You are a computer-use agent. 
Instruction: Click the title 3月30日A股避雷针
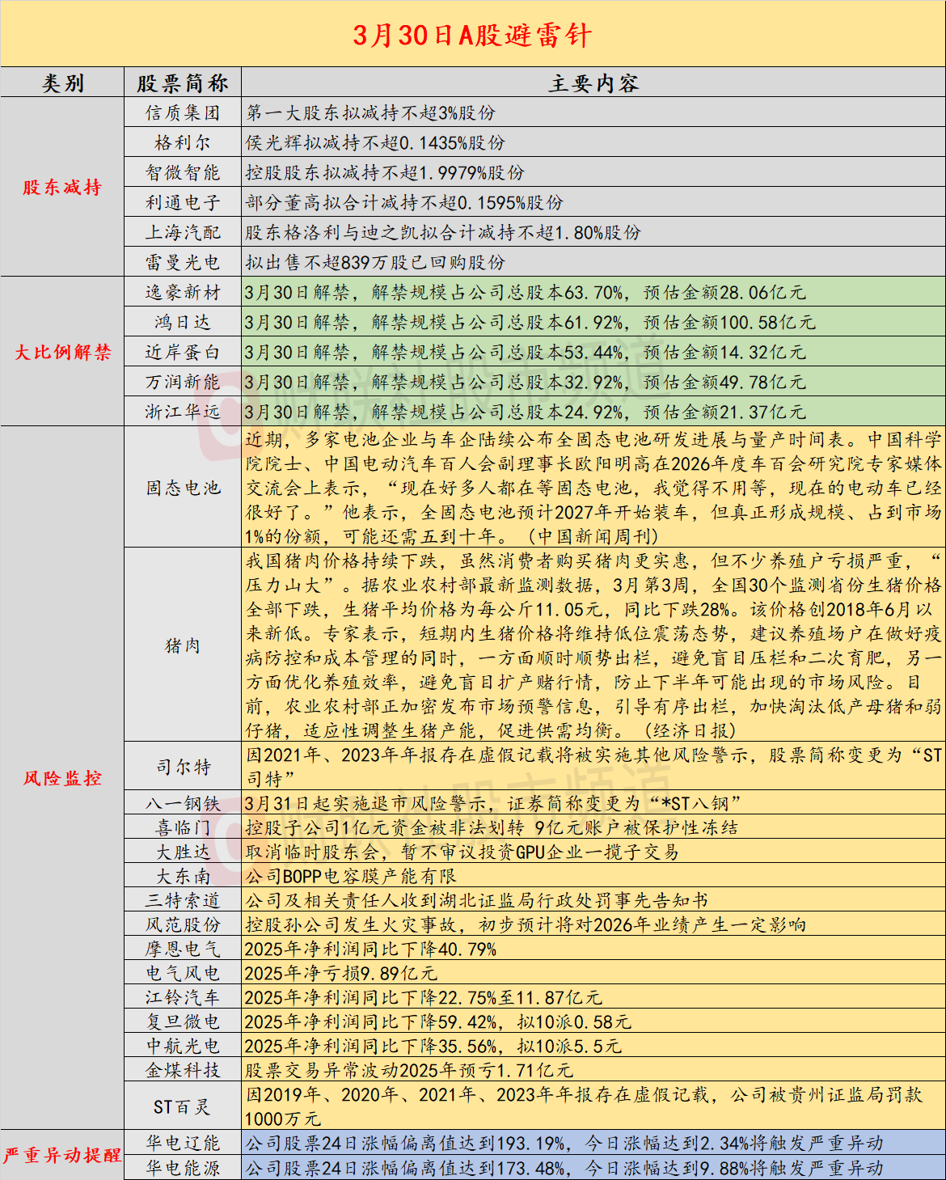(x=472, y=35)
